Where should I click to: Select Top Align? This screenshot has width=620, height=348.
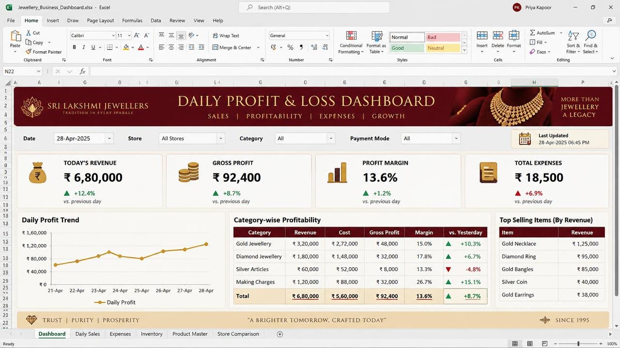[162, 35]
